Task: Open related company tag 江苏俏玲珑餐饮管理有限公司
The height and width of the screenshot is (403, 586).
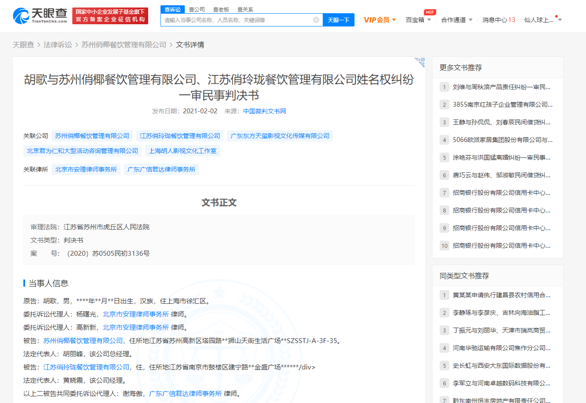Action: tap(180, 136)
